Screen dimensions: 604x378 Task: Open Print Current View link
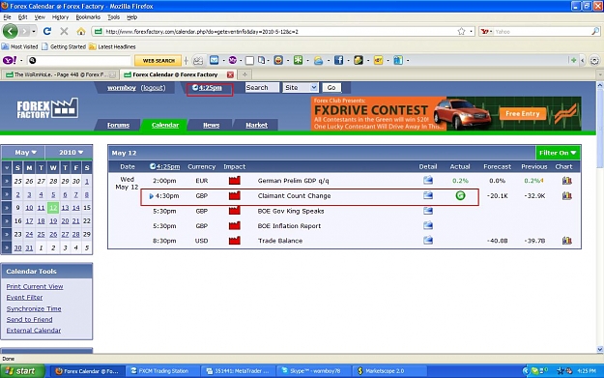tap(35, 286)
